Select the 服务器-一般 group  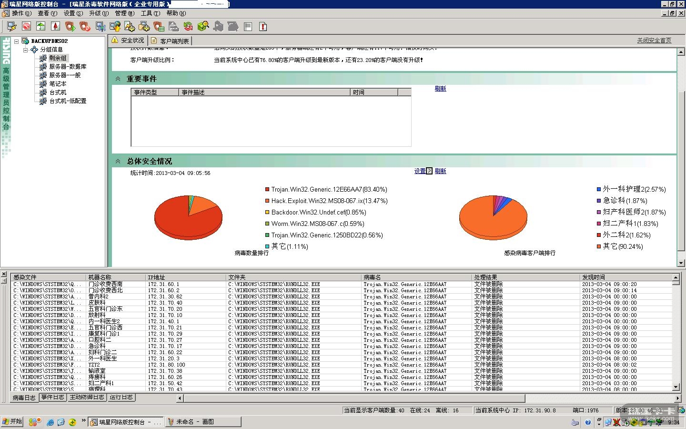[65, 75]
